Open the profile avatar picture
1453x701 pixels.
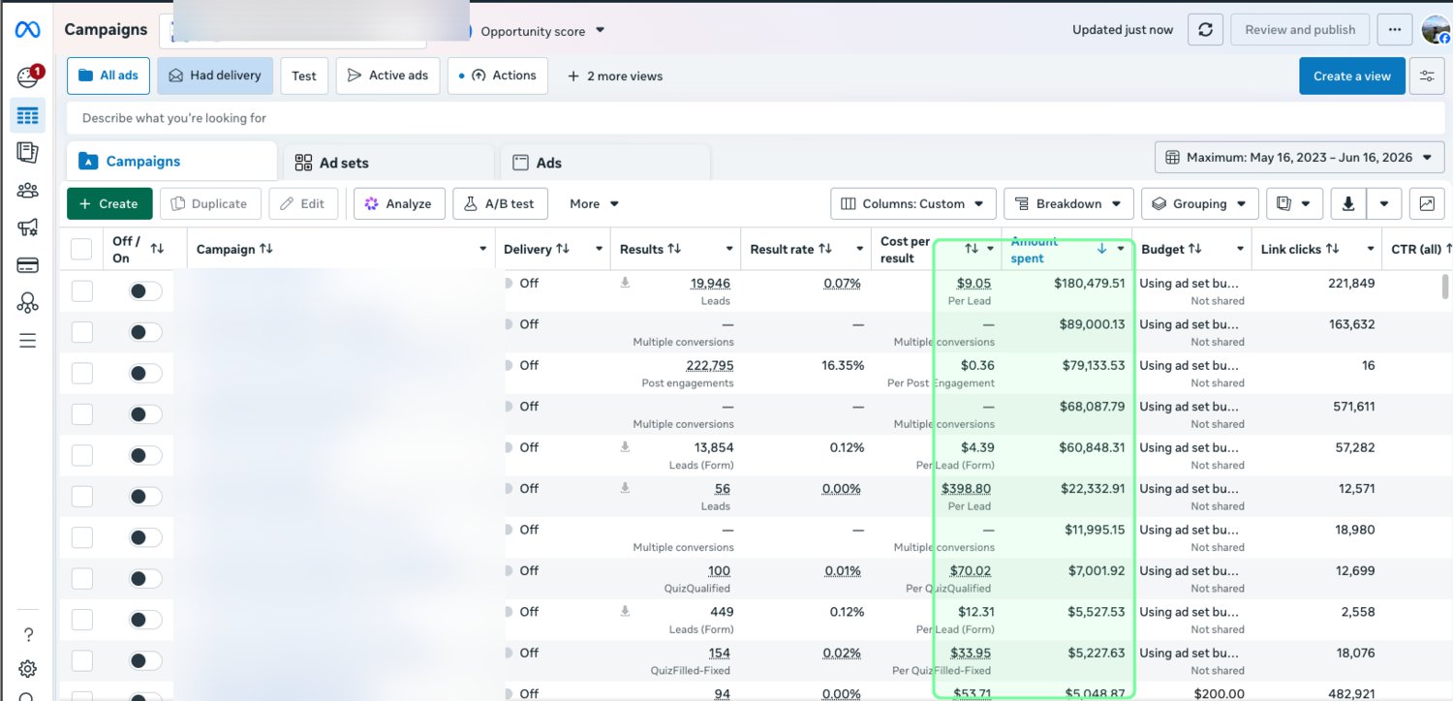tap(1436, 30)
